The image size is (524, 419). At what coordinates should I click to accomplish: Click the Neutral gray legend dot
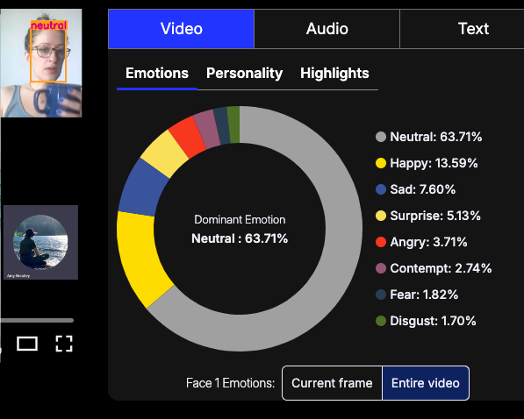point(381,137)
